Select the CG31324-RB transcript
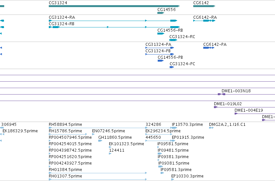This screenshot has width=275, height=181. coord(114,27)
